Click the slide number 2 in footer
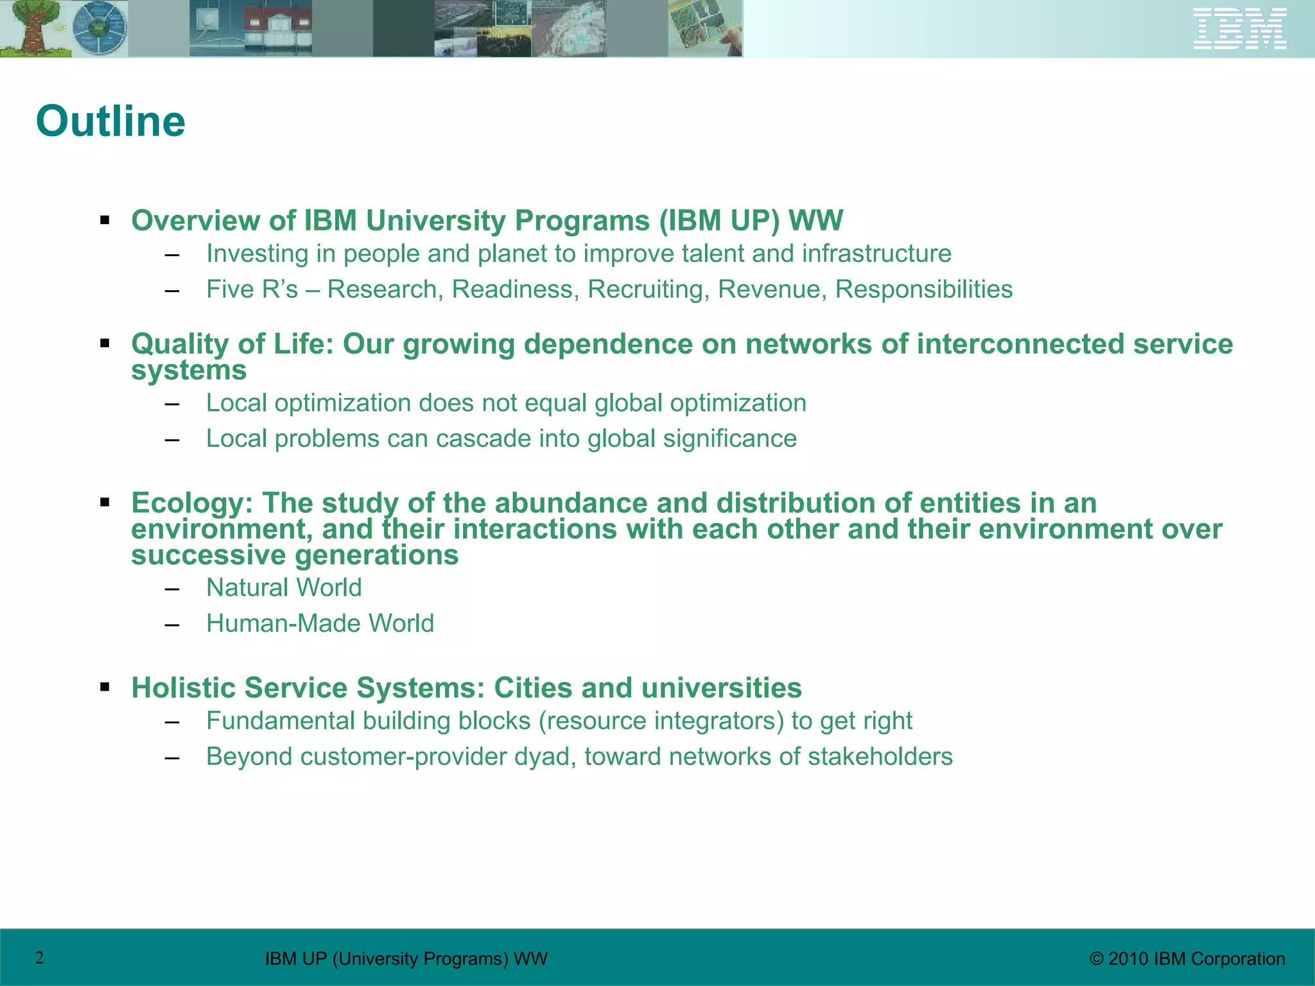 coord(40,958)
